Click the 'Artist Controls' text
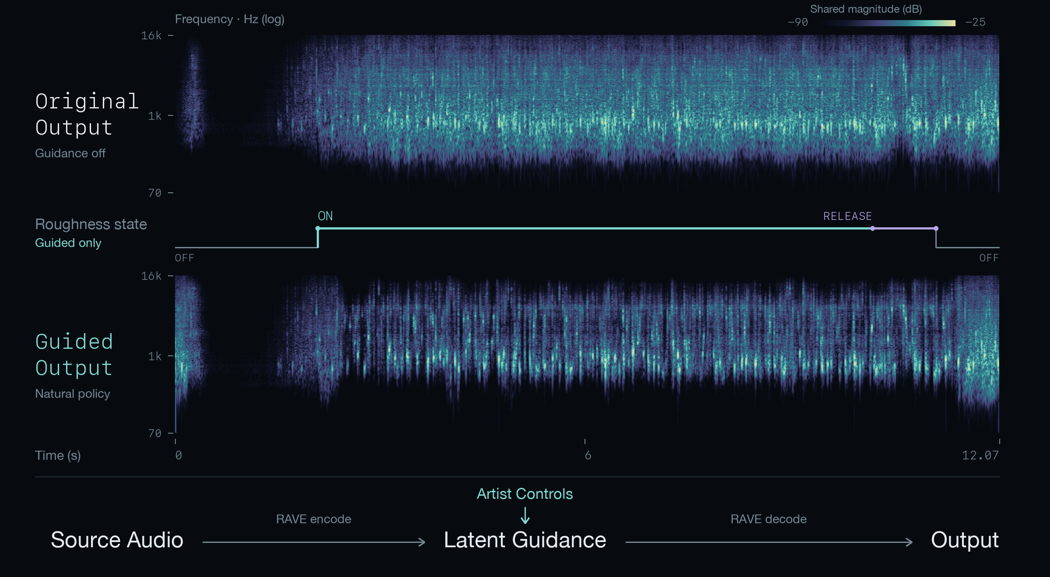 point(525,494)
